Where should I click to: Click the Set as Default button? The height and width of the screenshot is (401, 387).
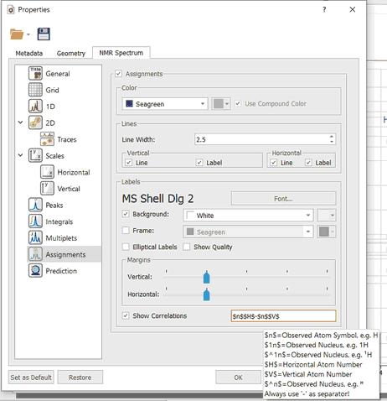click(x=31, y=378)
